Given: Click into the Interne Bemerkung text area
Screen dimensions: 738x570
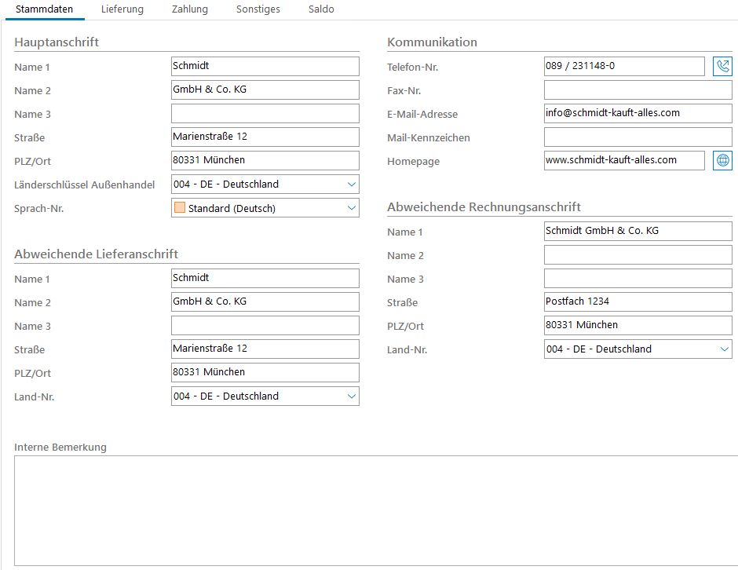Looking at the screenshot, I should click(x=375, y=510).
